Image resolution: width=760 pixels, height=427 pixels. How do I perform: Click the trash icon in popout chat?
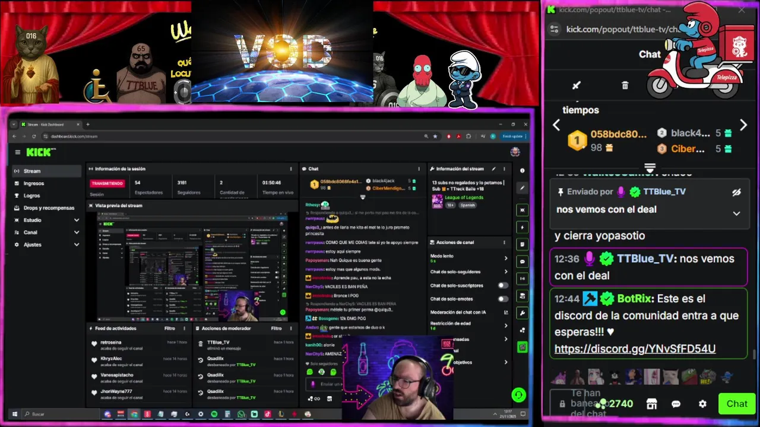click(625, 85)
